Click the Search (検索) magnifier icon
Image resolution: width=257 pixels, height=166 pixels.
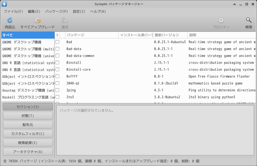[x=249, y=20]
